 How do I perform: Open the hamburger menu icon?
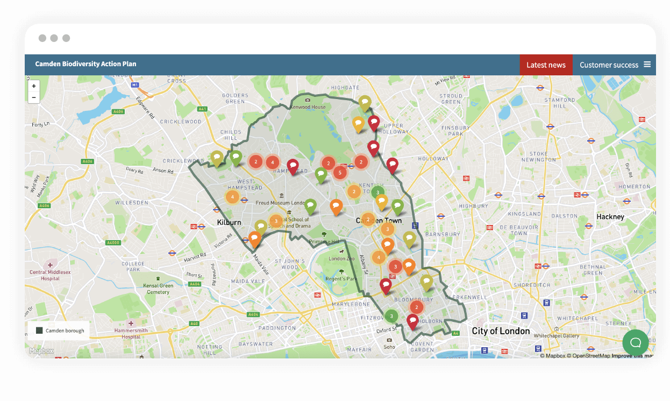click(x=647, y=65)
